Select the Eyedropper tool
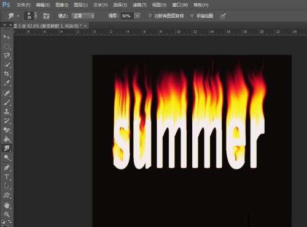This screenshot has width=307, height=227. [x=7, y=83]
